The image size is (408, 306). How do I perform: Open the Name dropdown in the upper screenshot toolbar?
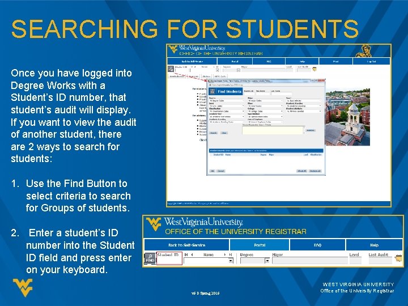tap(217, 70)
